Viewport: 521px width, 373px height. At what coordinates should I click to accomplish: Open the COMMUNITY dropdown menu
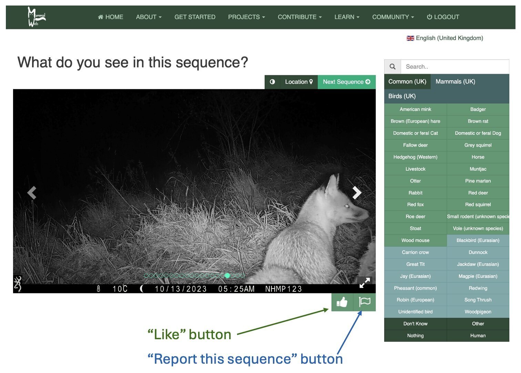(x=393, y=17)
